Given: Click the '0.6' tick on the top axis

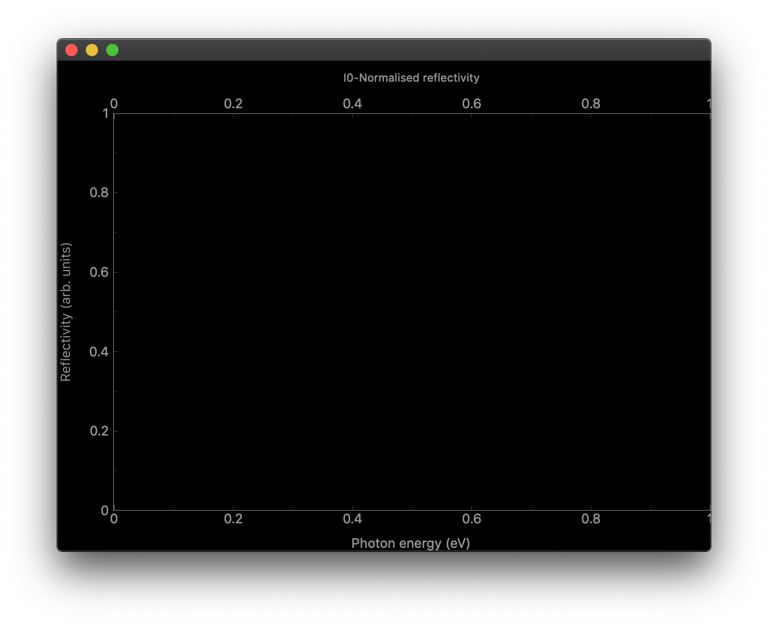Looking at the screenshot, I should click(472, 104).
